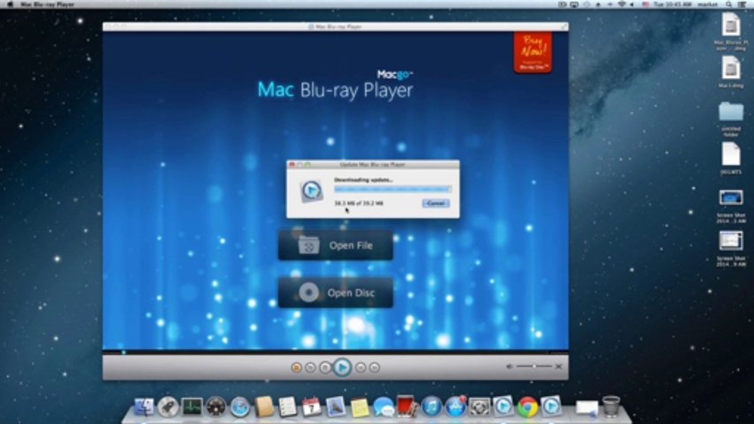Open Launchpad rocket icon in dock
Screen dimensions: 754x424
[x=168, y=406]
